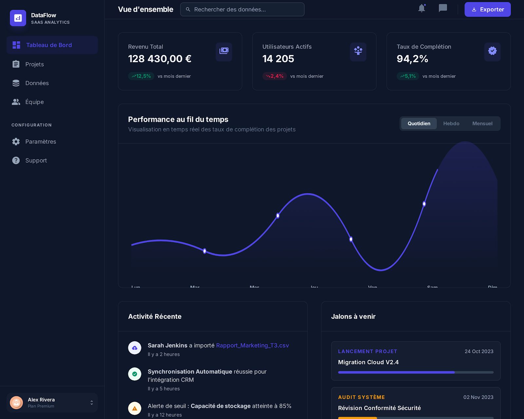This screenshot has height=419, width=524.
Task: Click the cloud upload icon next to Sarah Jenkins
Action: coord(135,348)
